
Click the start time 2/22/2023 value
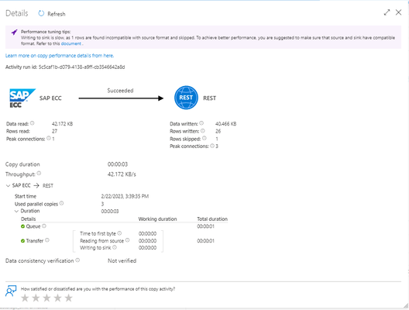pyautogui.click(x=125, y=196)
